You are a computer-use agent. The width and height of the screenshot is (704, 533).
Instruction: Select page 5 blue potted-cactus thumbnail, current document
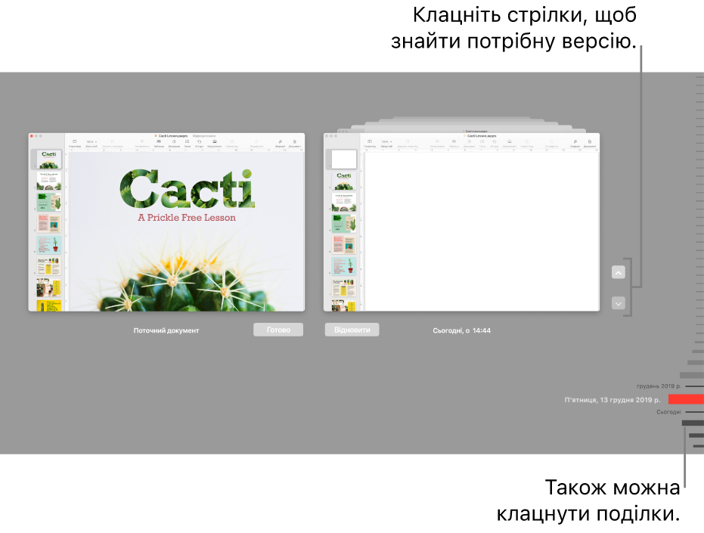click(x=48, y=245)
